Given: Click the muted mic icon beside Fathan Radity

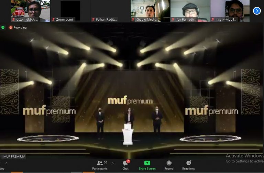Looking at the screenshot, I should point(93,20).
